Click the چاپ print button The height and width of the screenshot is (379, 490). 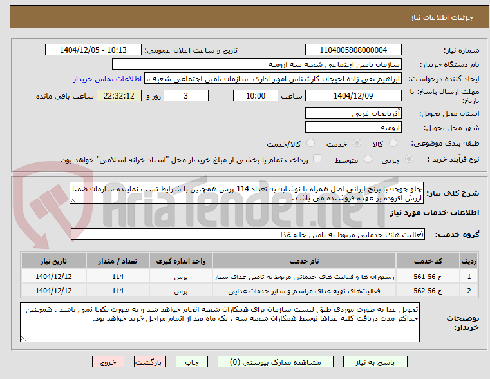[x=192, y=362]
